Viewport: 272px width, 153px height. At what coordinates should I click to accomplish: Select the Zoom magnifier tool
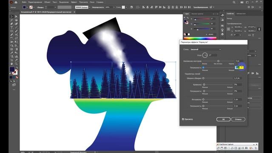click(16, 64)
